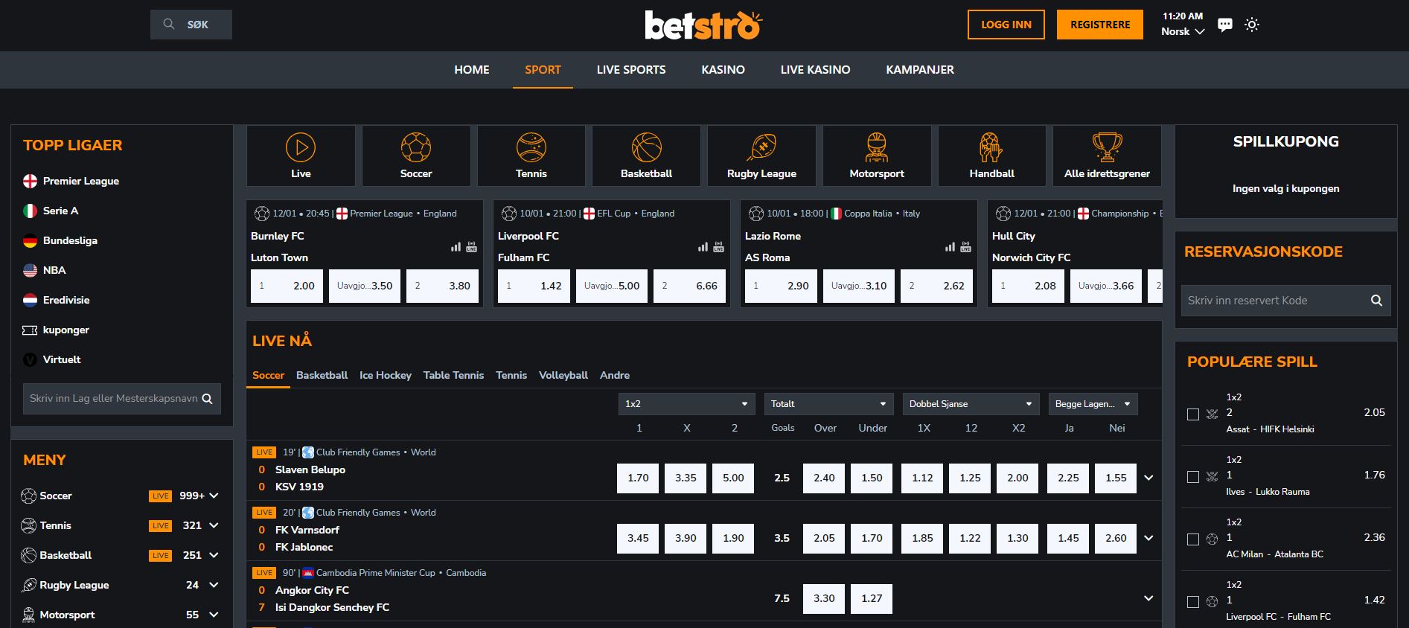Image resolution: width=1409 pixels, height=628 pixels.
Task: Click the statistics icon for Burnley FC match
Action: coord(456,247)
